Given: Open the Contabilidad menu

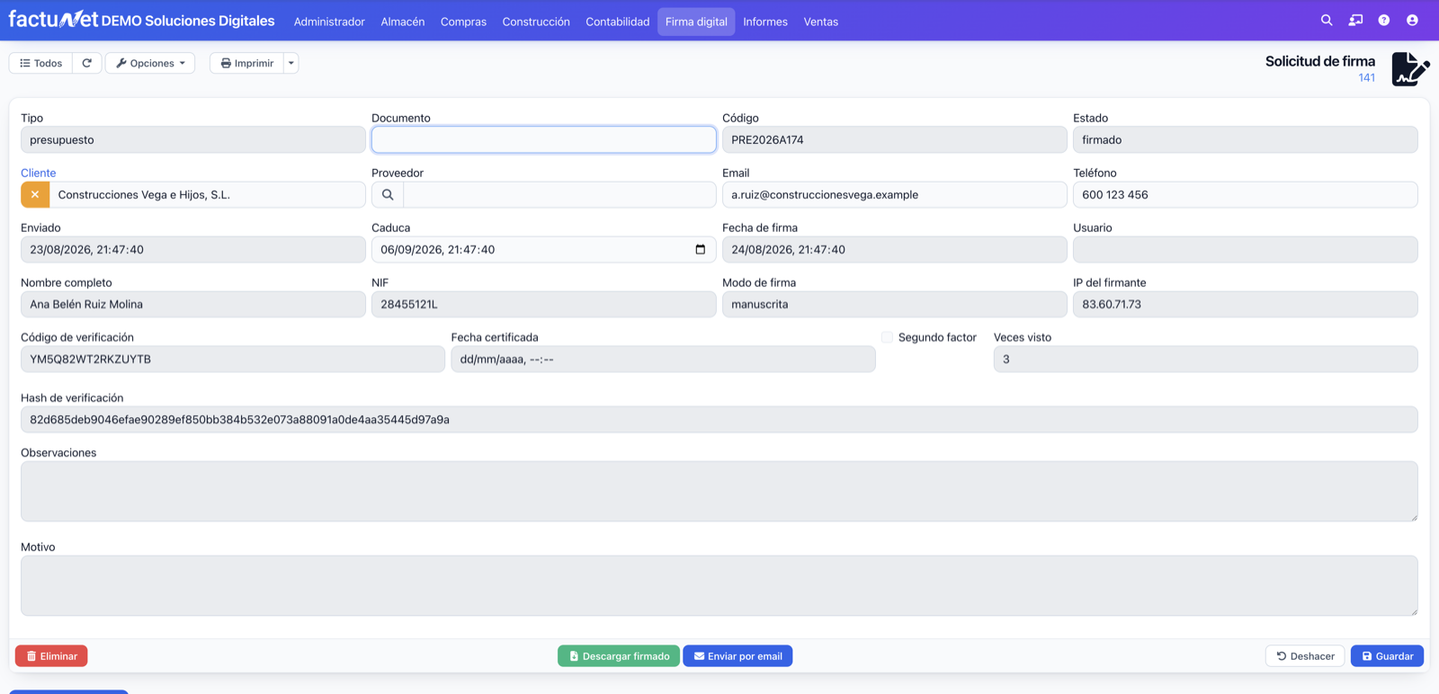Looking at the screenshot, I should [x=618, y=22].
